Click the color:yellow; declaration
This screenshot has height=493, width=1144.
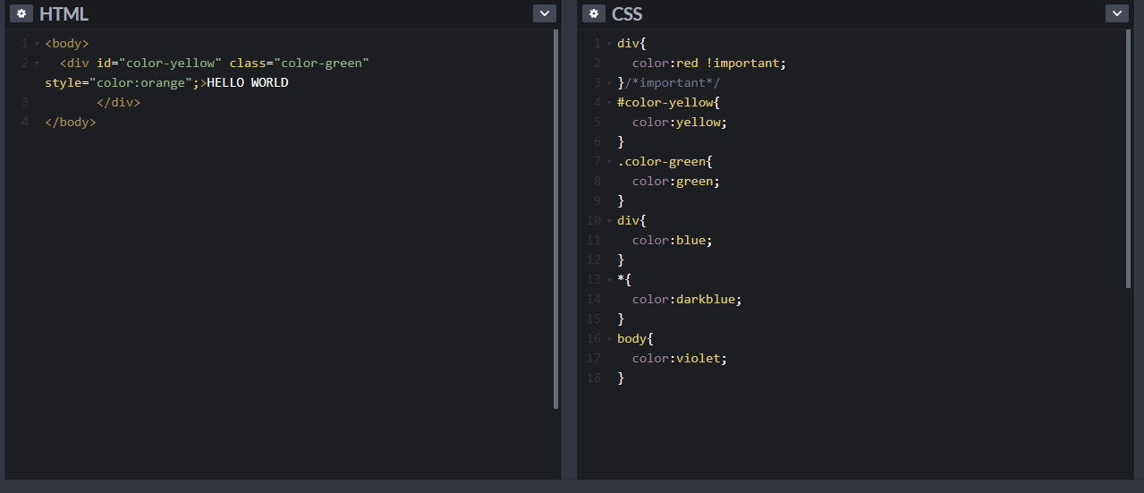pos(680,122)
